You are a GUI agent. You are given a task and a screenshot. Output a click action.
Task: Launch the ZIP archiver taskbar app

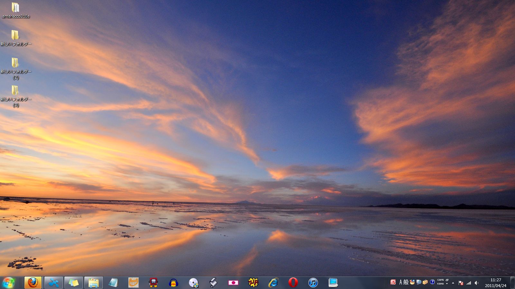(253, 283)
